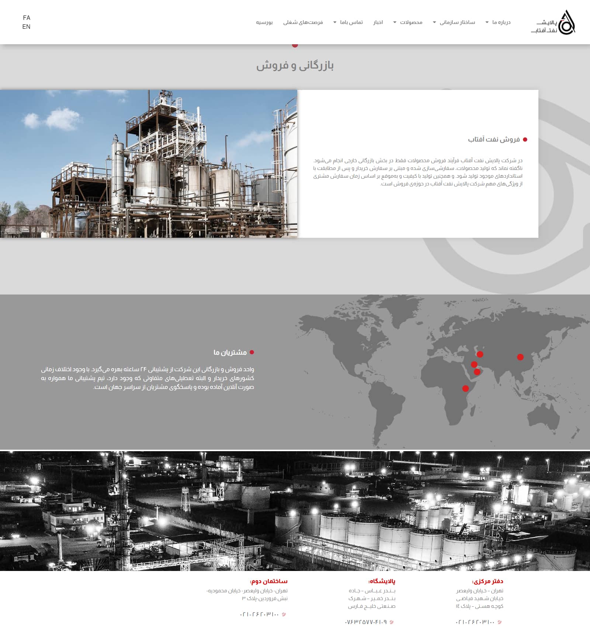This screenshot has width=590, height=634.
Task: Open the فرصت‌های شغلی menu item
Action: coord(303,22)
